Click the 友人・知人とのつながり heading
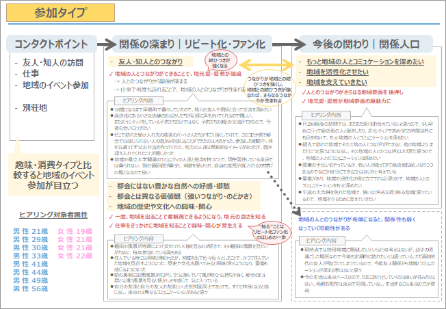The width and height of the screenshot is (446, 309). coord(150,62)
